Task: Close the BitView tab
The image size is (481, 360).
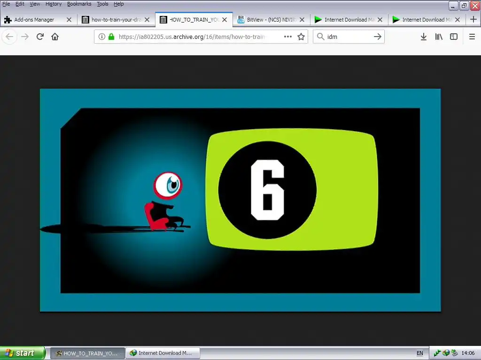Action: click(302, 20)
